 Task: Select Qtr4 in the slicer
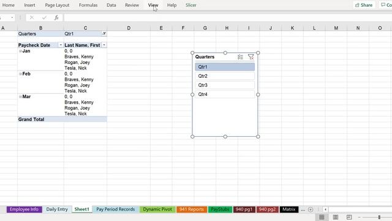click(x=225, y=94)
